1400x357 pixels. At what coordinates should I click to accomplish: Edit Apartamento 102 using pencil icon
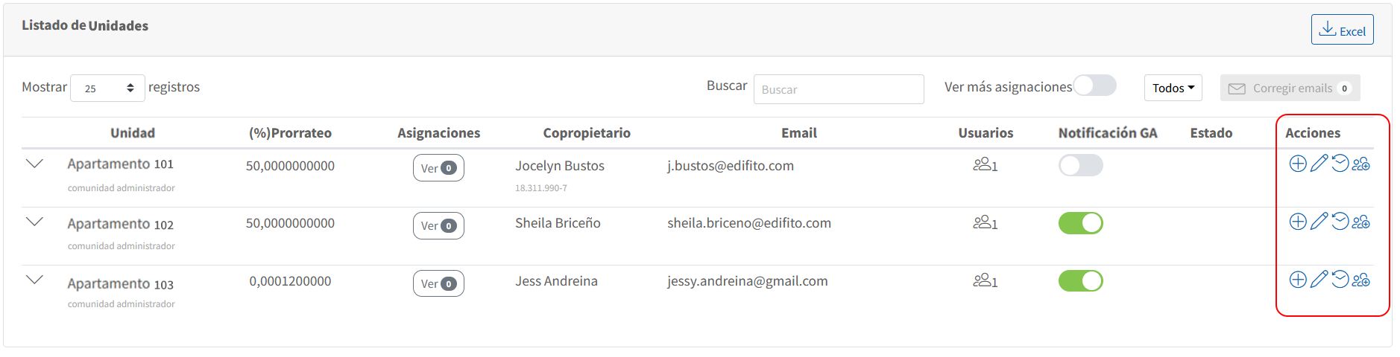pos(1319,221)
